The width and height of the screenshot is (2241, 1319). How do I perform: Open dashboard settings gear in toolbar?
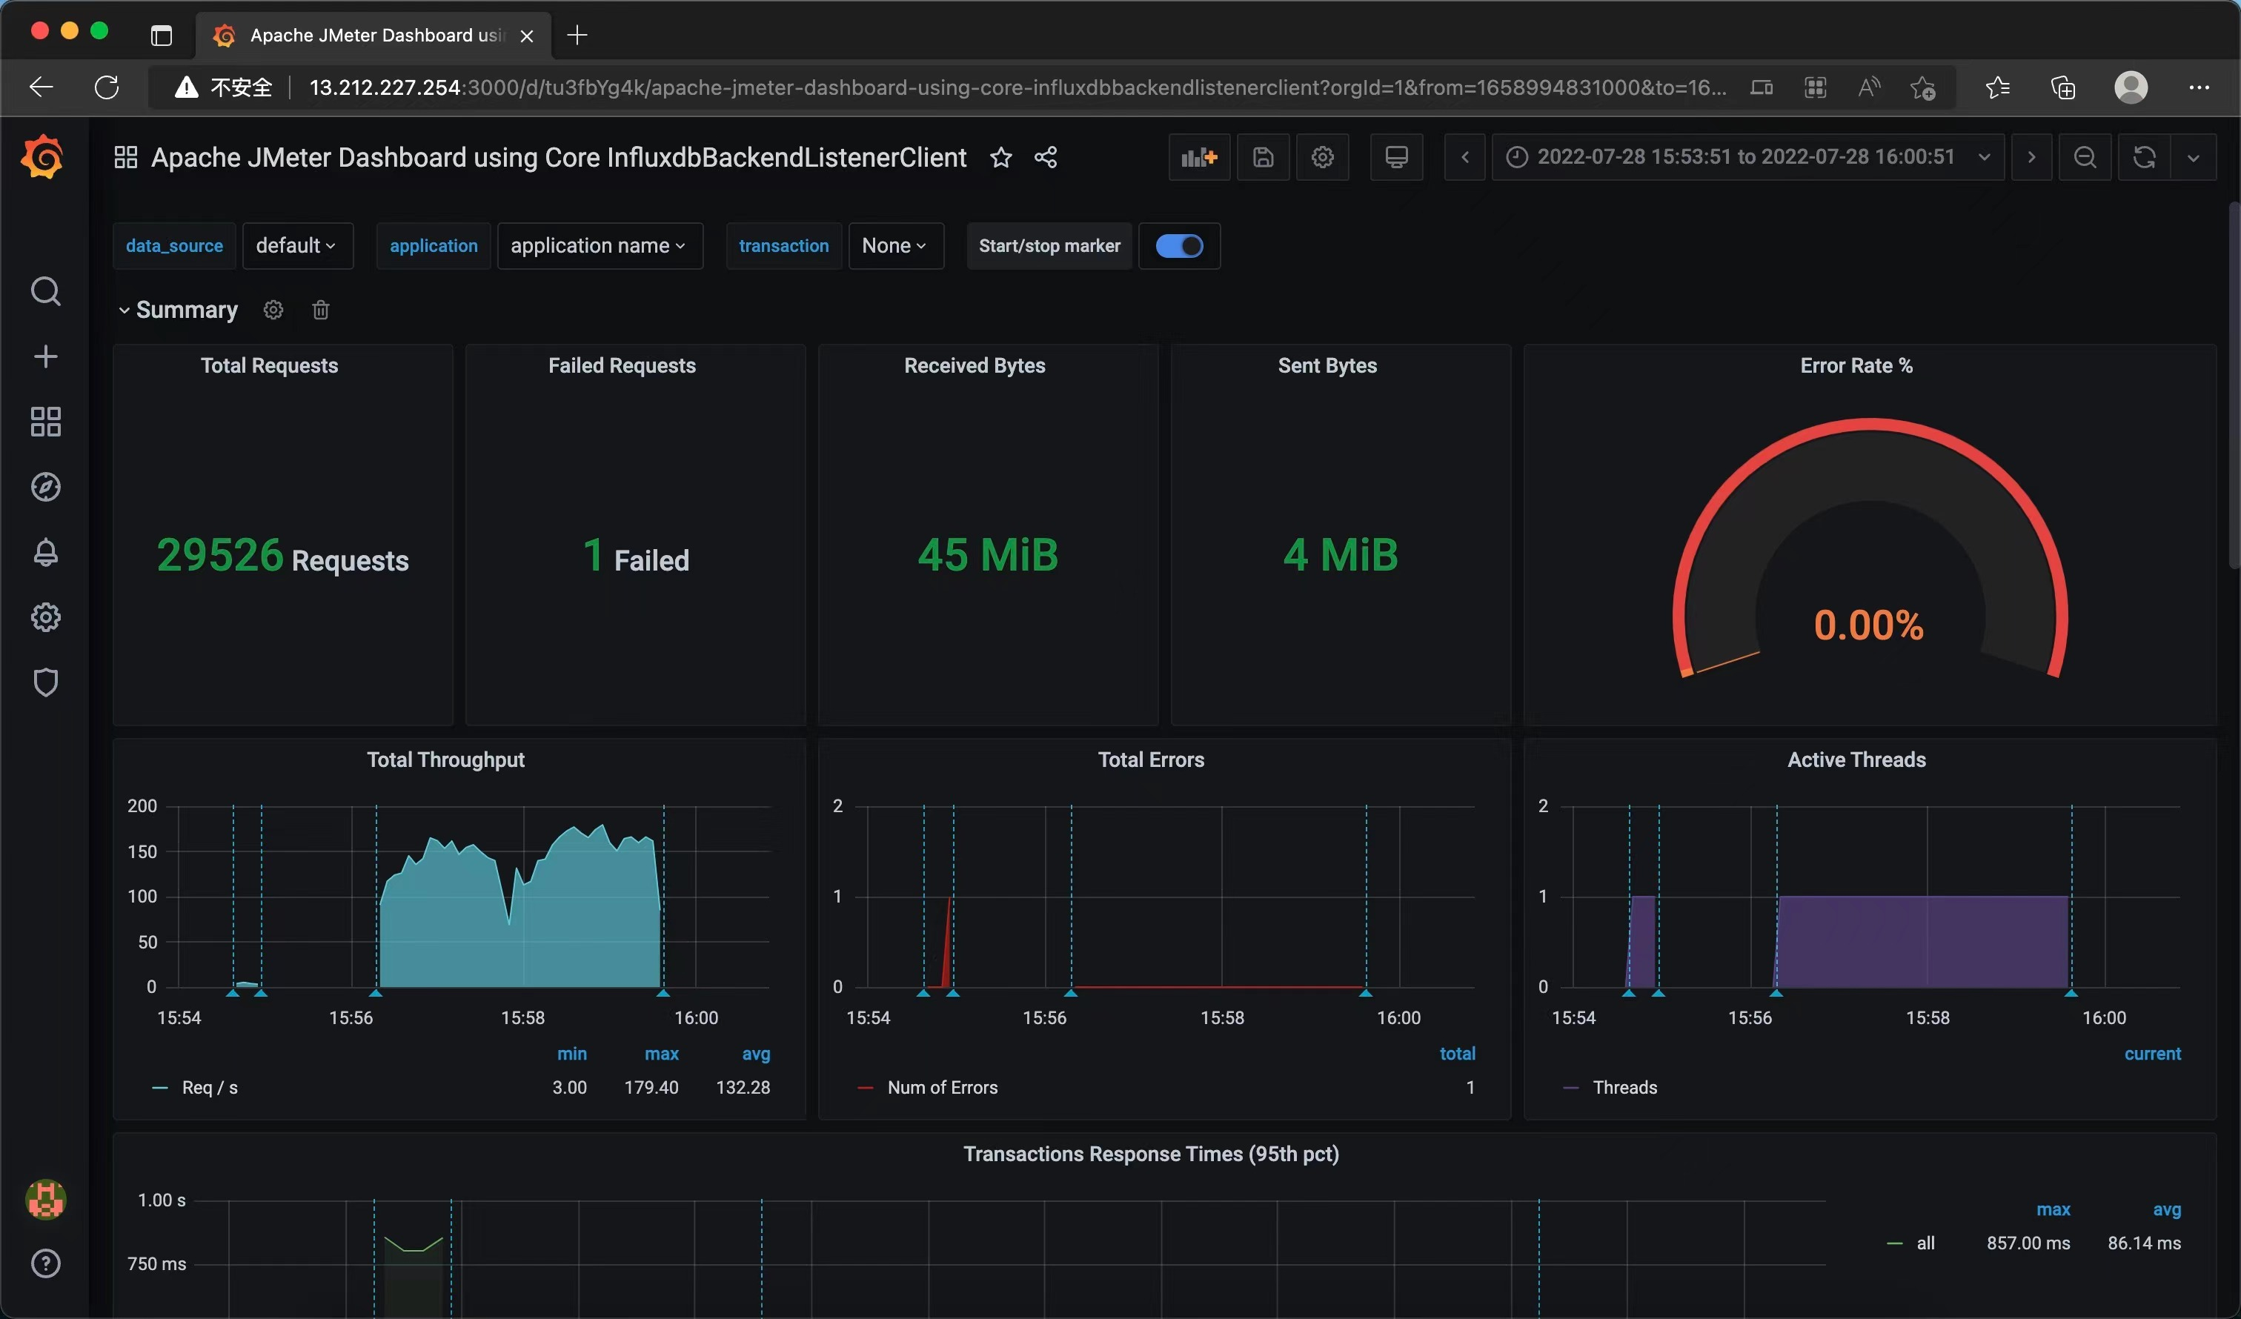click(x=1322, y=157)
